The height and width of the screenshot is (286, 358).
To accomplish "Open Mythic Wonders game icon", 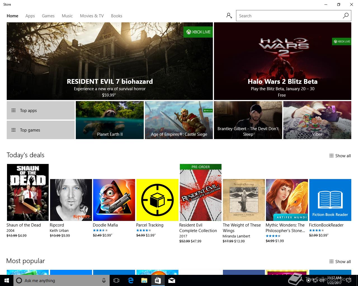I will coord(287,200).
